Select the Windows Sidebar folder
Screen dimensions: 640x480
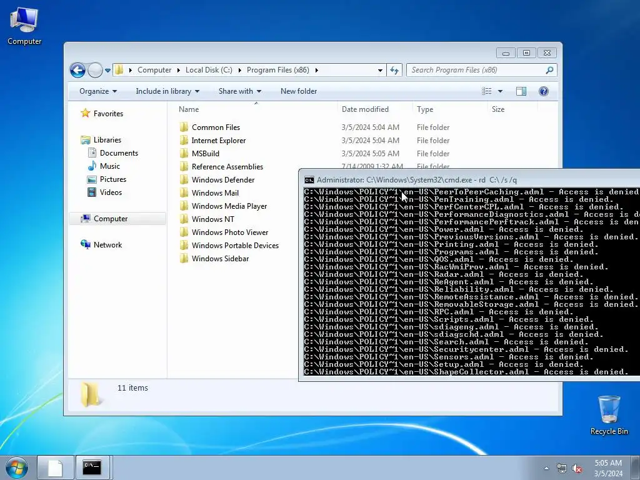pos(221,258)
